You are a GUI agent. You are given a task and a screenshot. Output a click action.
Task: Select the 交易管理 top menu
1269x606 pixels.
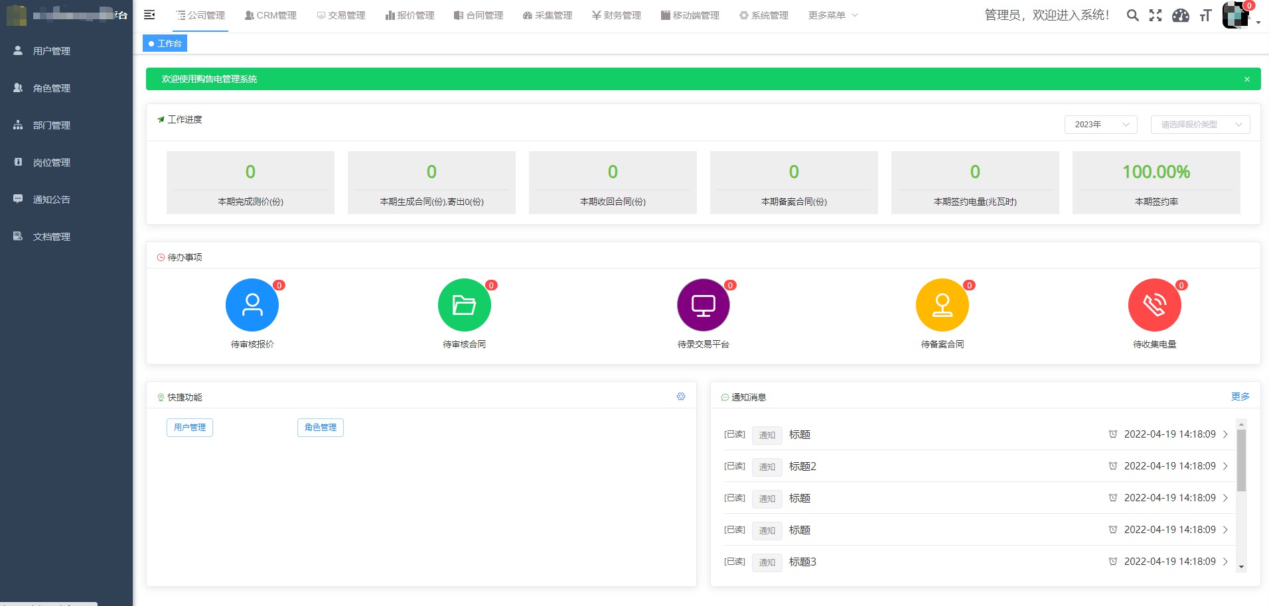point(341,15)
